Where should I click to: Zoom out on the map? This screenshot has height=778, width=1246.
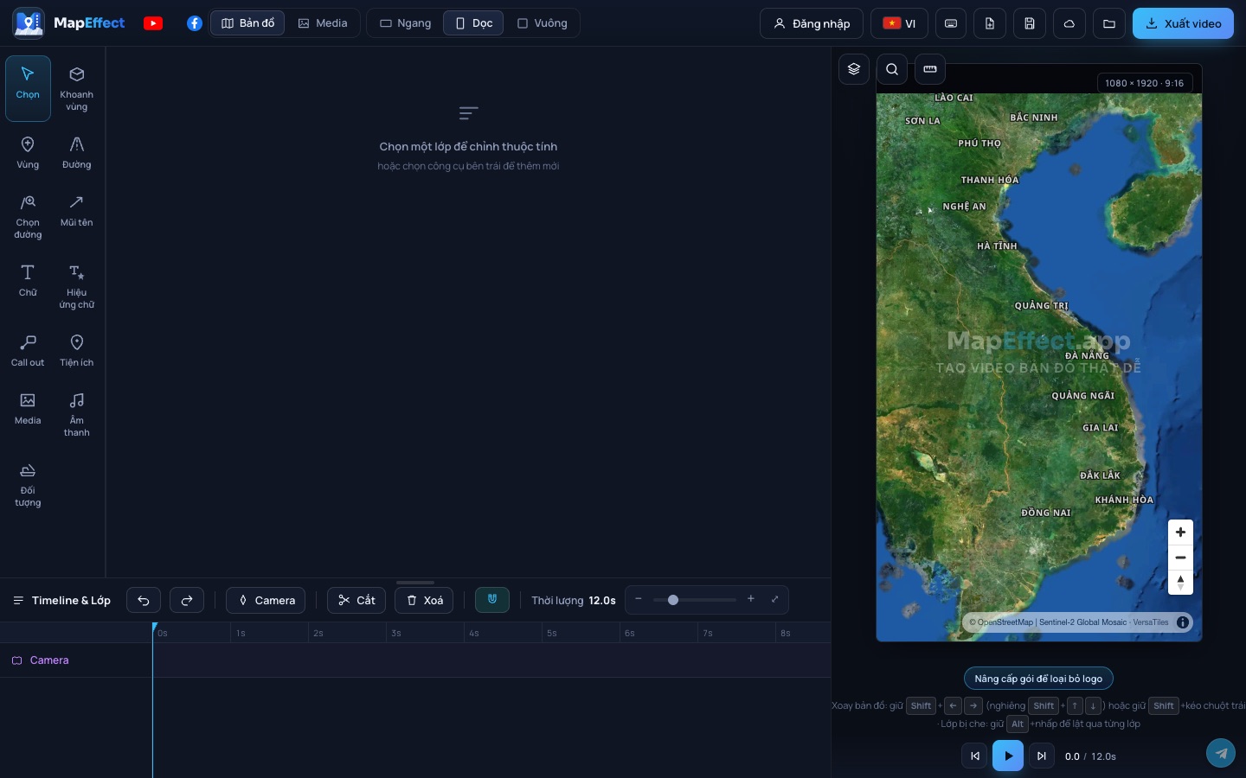pyautogui.click(x=1180, y=558)
